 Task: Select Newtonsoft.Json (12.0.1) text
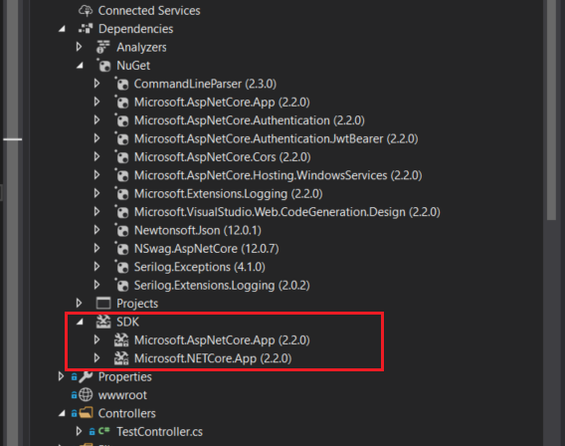(x=198, y=230)
